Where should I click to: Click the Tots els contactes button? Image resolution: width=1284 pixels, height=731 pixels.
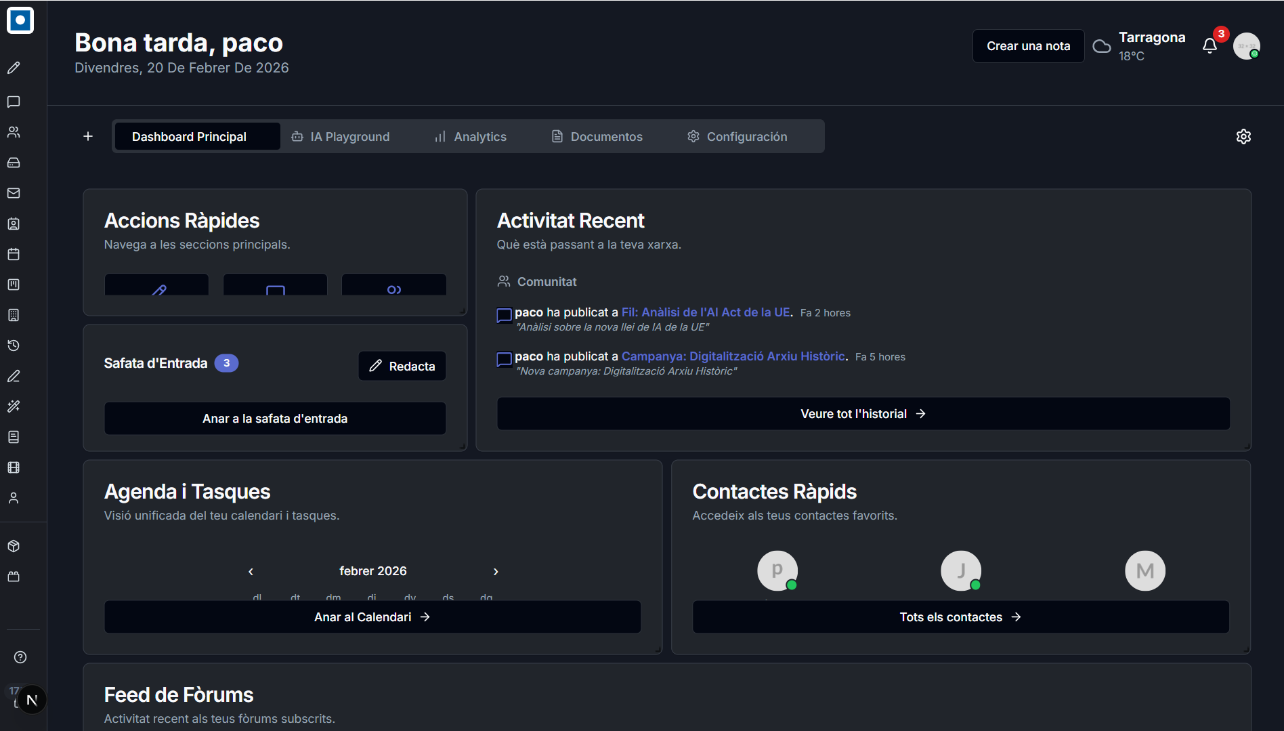(960, 617)
